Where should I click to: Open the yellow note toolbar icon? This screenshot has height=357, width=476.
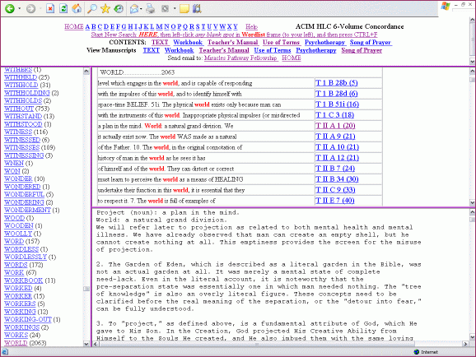coord(184,9)
